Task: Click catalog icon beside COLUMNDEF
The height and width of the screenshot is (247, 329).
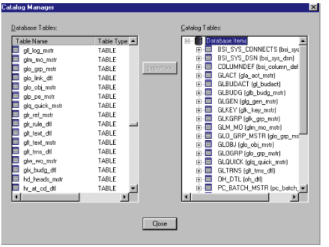Action: [x=209, y=66]
